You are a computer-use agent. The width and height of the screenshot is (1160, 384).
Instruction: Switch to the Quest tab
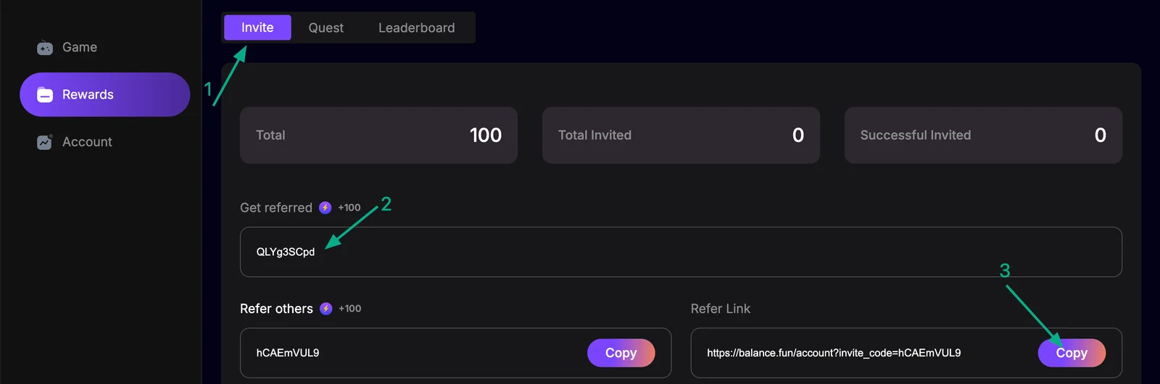coord(326,28)
